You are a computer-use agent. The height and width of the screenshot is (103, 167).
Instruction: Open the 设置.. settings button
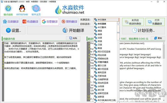tap(14, 30)
